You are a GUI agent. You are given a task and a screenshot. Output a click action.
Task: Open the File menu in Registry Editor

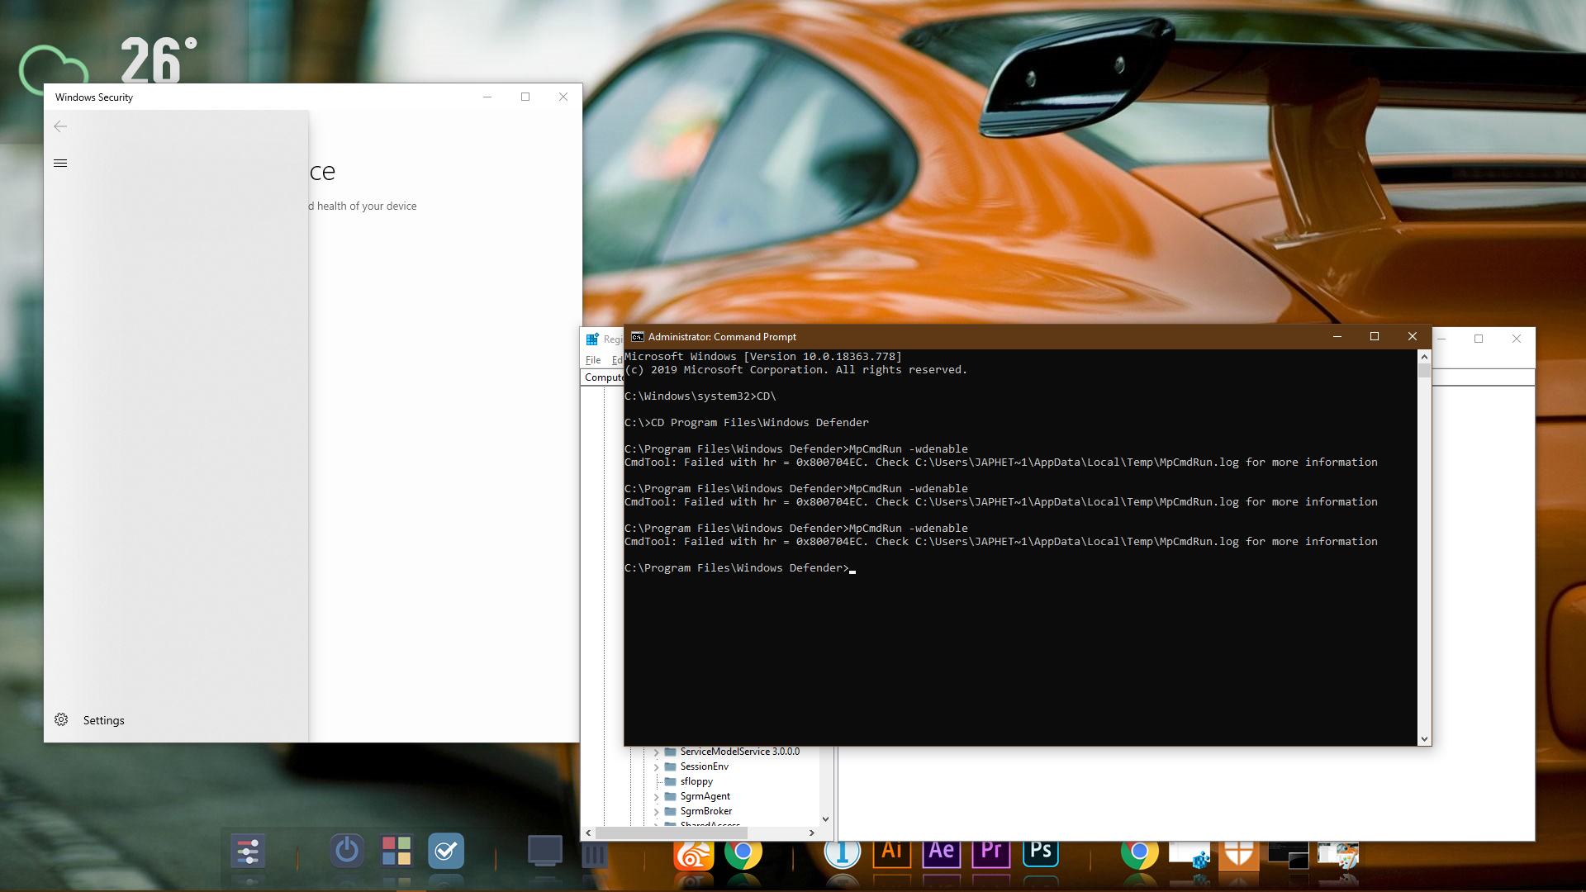(x=593, y=360)
